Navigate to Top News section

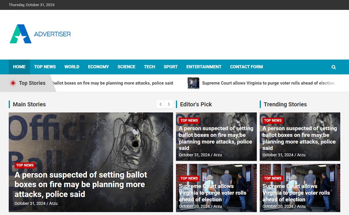[45, 67]
